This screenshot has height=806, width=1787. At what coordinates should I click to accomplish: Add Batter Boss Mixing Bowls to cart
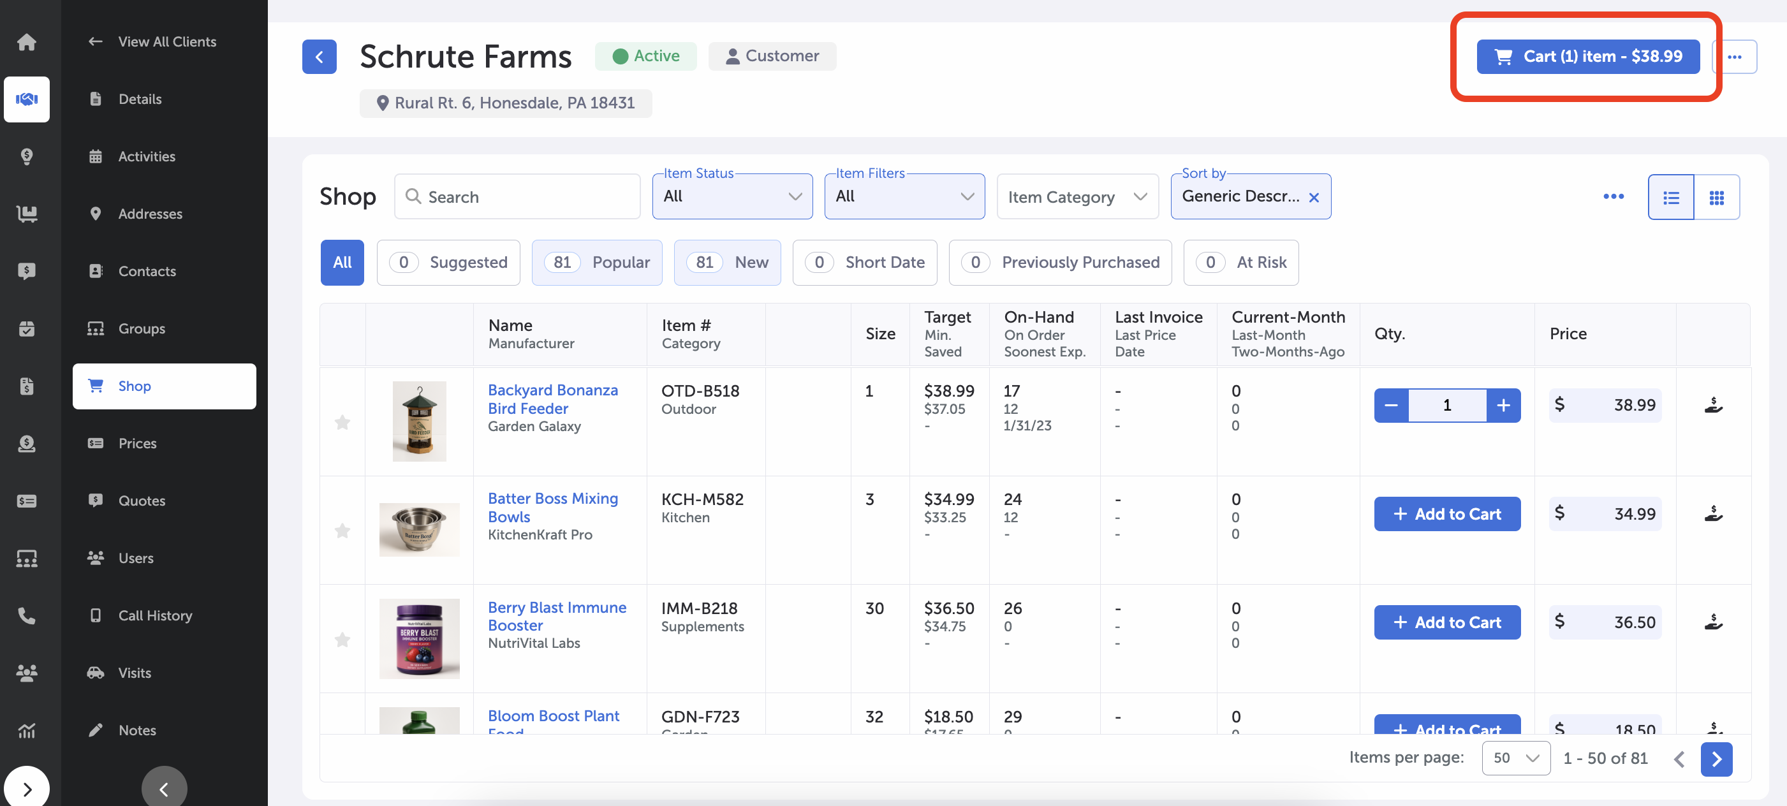[1446, 514]
